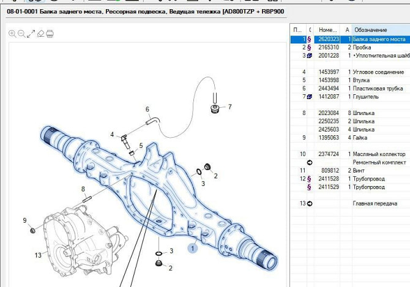
Task: Click the Номе... column header
Action: click(x=329, y=29)
